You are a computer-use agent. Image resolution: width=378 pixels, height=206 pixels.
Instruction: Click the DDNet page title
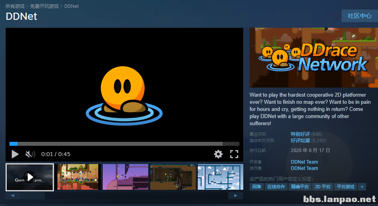21,16
